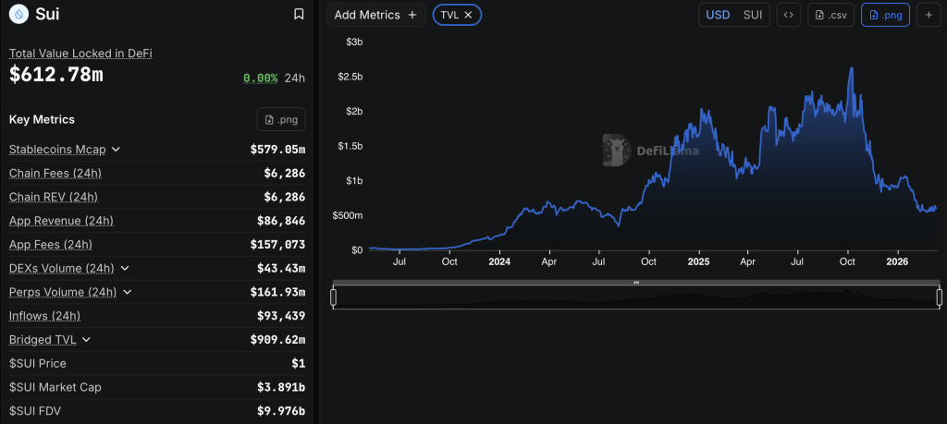
Task: Click the Total Value Locked in DeFi label
Action: [x=80, y=53]
